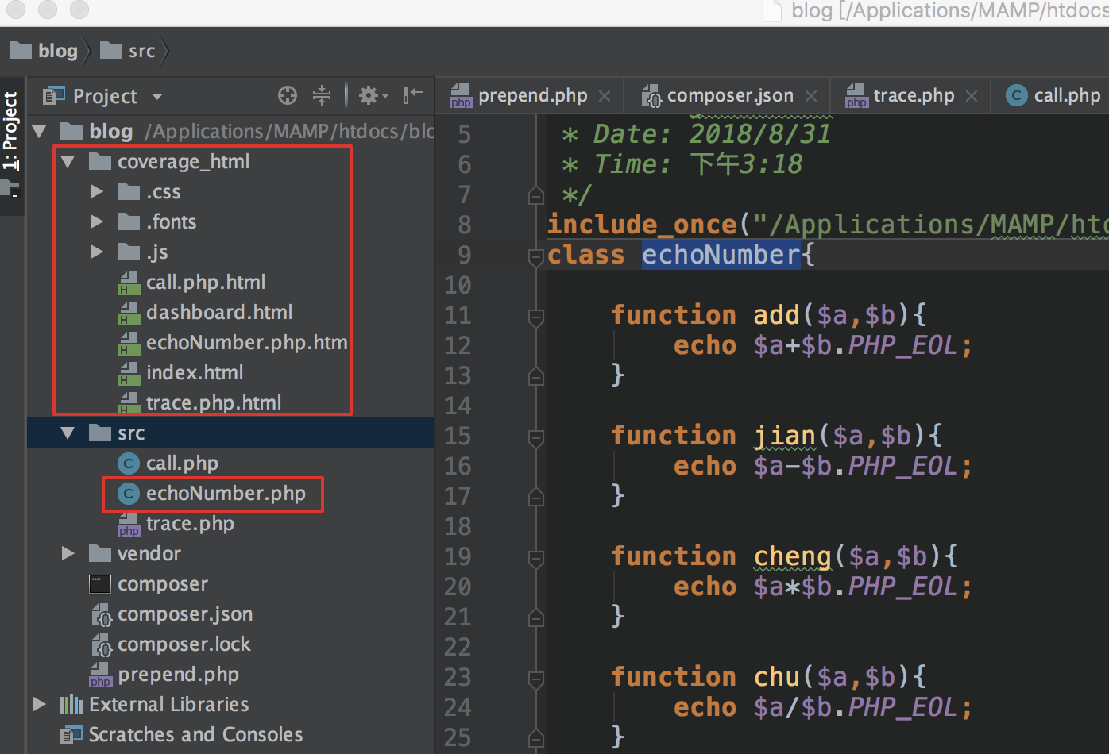
Task: Select prepend.php in project tree
Action: [178, 675]
